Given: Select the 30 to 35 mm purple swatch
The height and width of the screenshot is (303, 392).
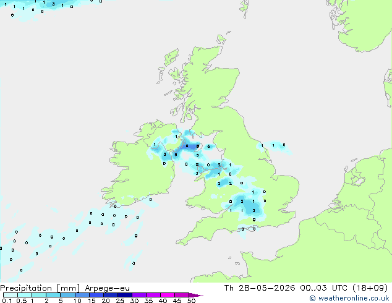Looking at the screenshot, I should (138, 295).
